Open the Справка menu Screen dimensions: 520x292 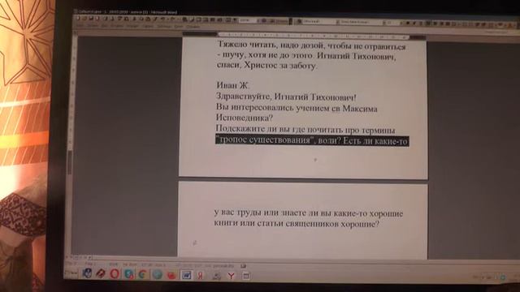click(193, 27)
